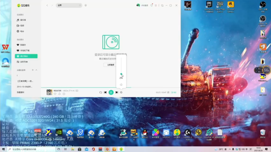Show hidden system tray icons
The height and width of the screenshot is (152, 271).
coord(230,149)
